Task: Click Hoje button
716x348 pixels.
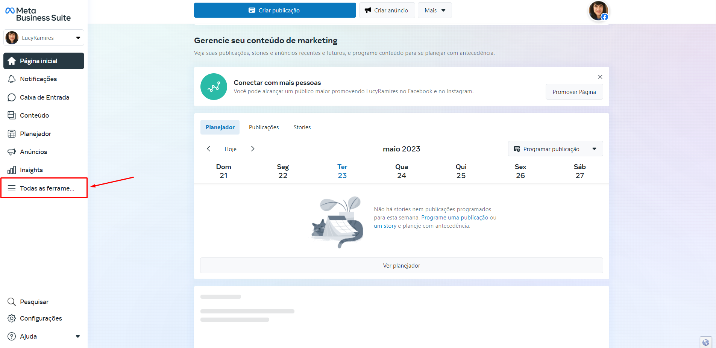Action: point(231,149)
